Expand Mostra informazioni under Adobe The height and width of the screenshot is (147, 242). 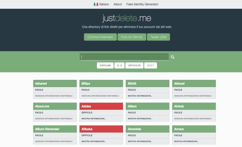coord(94,118)
